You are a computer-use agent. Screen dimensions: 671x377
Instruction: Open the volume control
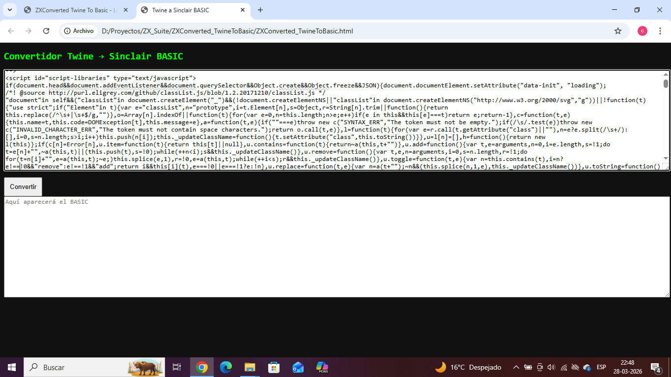551,367
